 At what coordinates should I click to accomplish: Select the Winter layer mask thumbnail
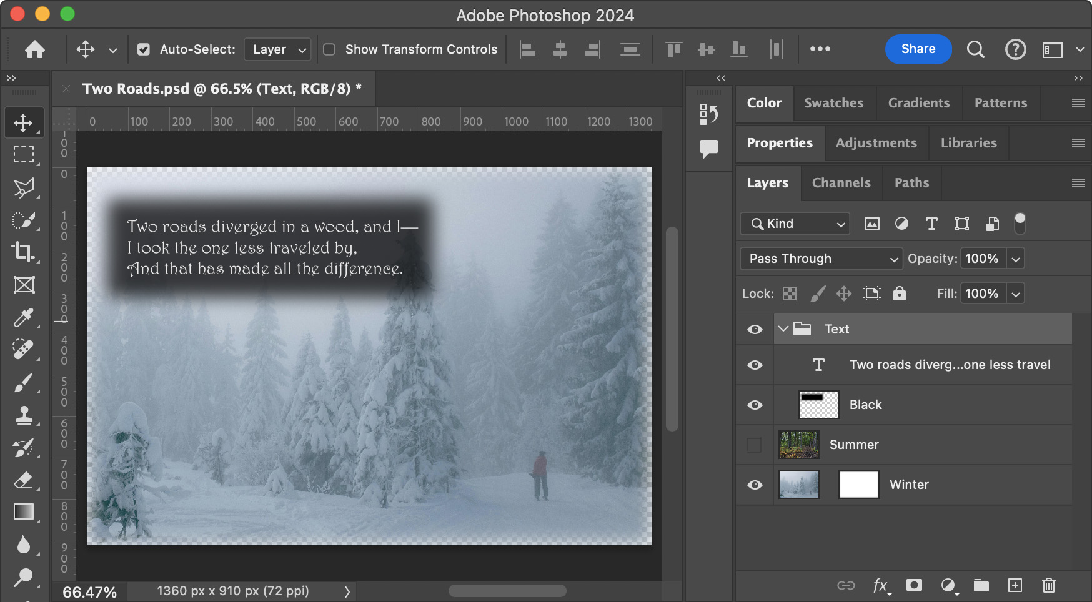click(858, 485)
